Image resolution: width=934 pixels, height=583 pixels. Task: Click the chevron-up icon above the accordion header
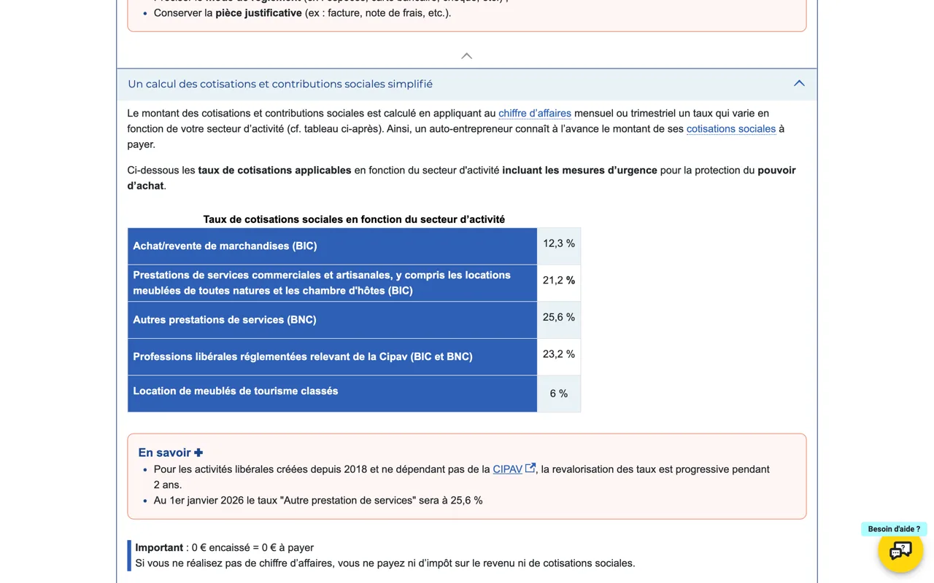tap(467, 56)
